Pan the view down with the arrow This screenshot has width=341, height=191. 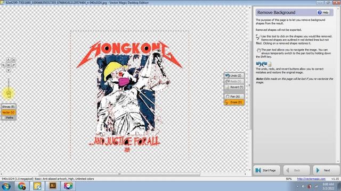[9, 70]
